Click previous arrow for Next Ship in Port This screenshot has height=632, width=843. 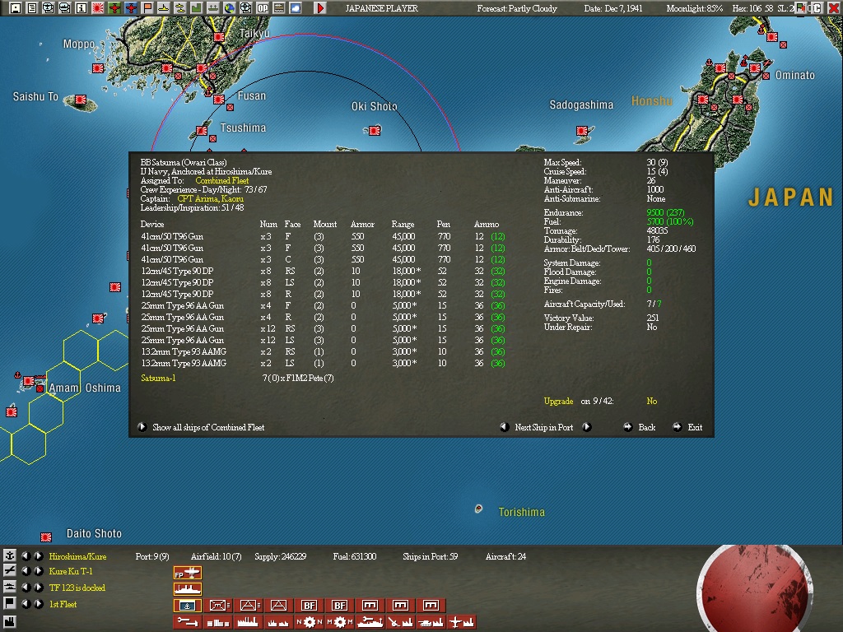tap(505, 427)
